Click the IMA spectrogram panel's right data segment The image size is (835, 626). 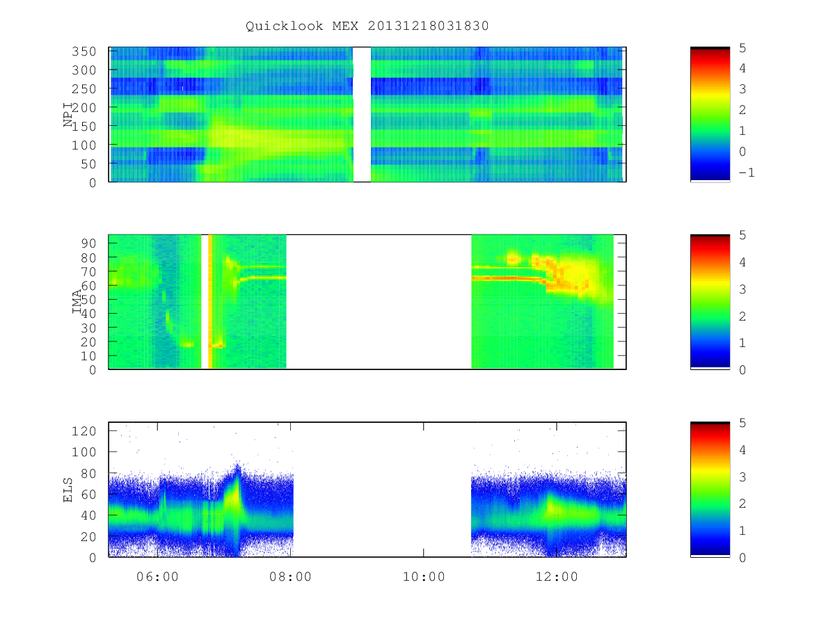pos(543,301)
